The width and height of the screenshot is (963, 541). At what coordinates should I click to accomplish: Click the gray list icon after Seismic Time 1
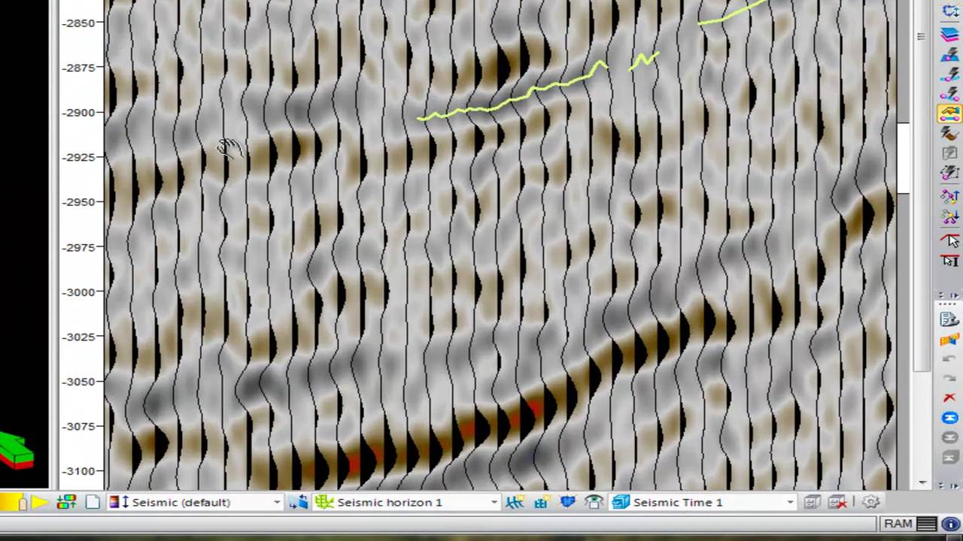coord(812,503)
